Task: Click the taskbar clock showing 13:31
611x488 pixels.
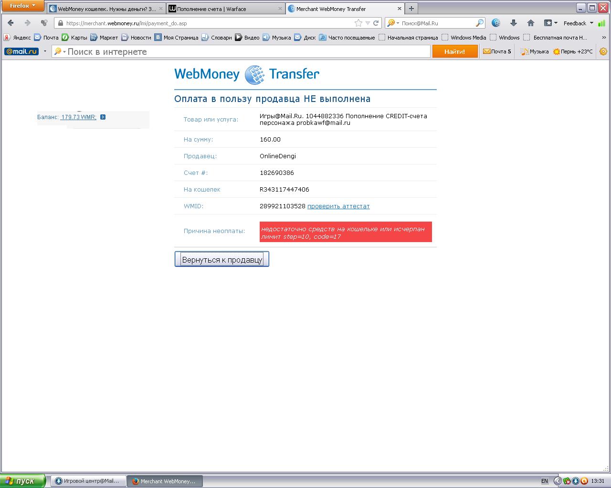Action: click(598, 481)
